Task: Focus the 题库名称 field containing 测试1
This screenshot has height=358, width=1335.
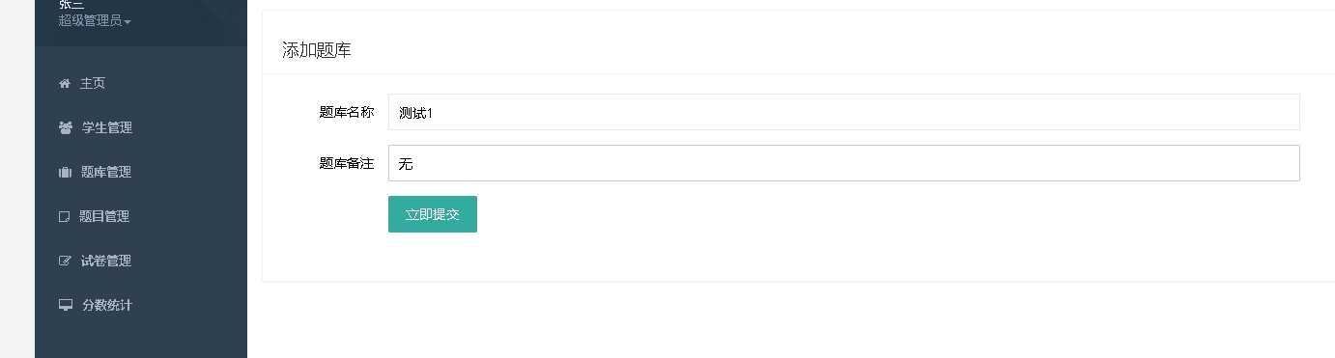Action: [844, 112]
